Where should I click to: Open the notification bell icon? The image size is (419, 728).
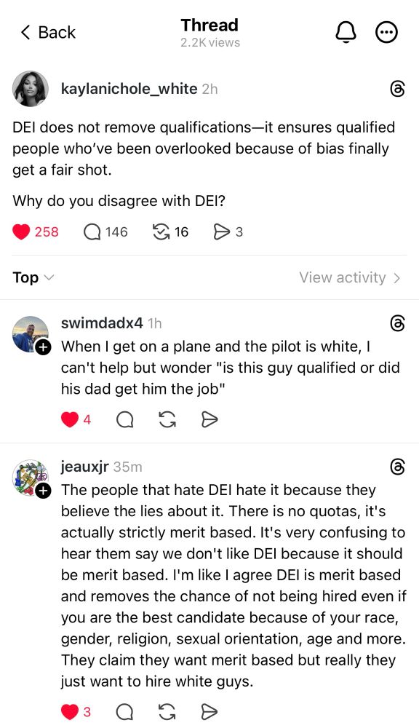coord(346,32)
